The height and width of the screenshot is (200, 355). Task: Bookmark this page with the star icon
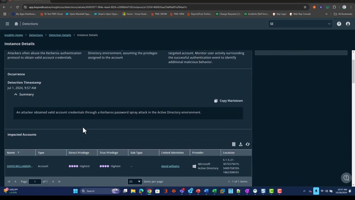click(305, 7)
